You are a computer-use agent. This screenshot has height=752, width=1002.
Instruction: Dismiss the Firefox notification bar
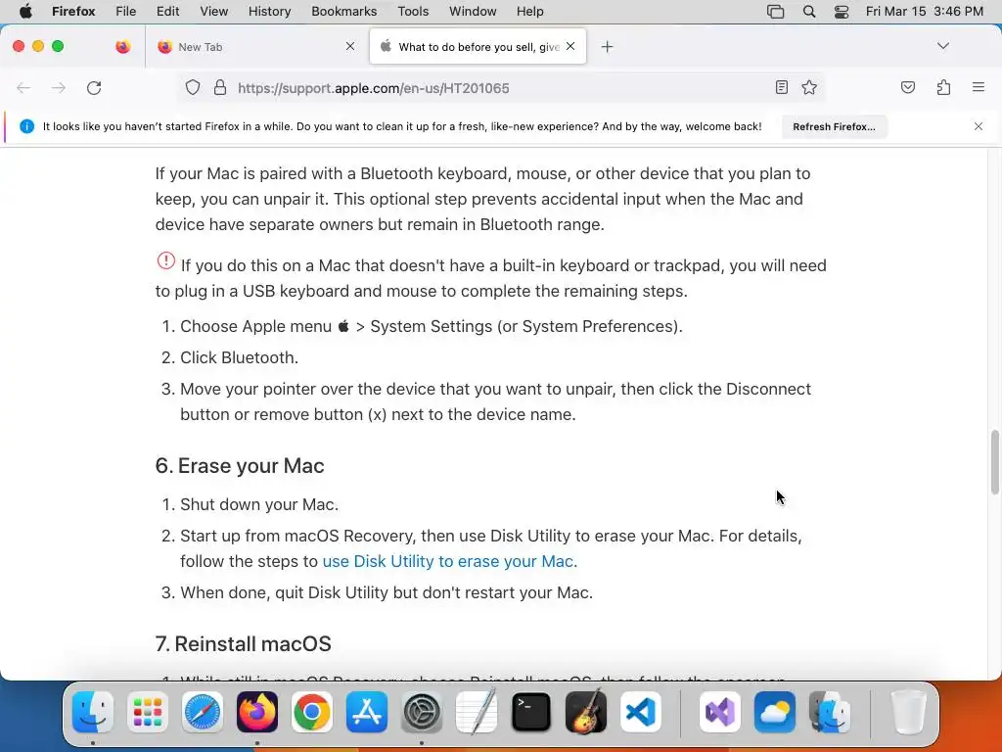(978, 126)
